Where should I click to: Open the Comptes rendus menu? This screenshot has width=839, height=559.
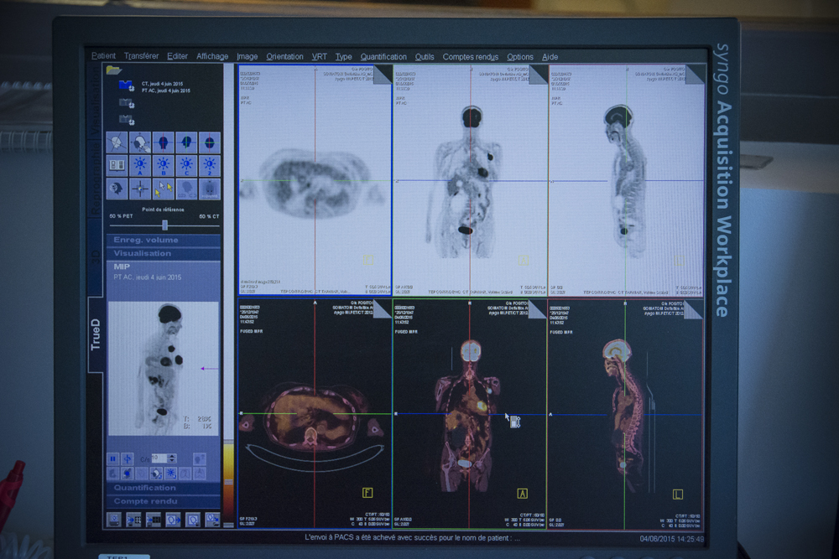pyautogui.click(x=471, y=57)
